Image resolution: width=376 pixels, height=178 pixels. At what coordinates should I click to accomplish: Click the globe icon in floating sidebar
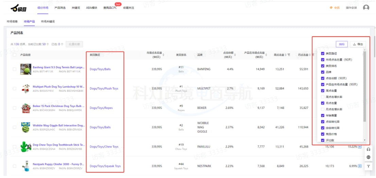[x=369, y=158]
